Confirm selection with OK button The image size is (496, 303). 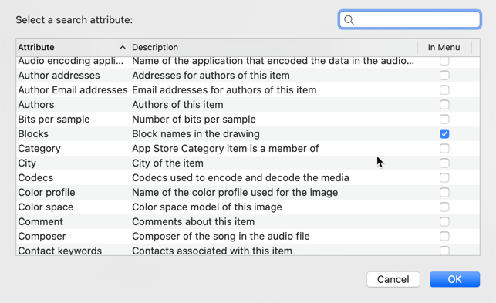click(454, 279)
